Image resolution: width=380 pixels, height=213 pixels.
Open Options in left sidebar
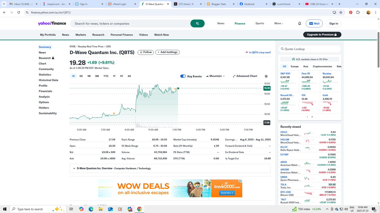click(44, 102)
